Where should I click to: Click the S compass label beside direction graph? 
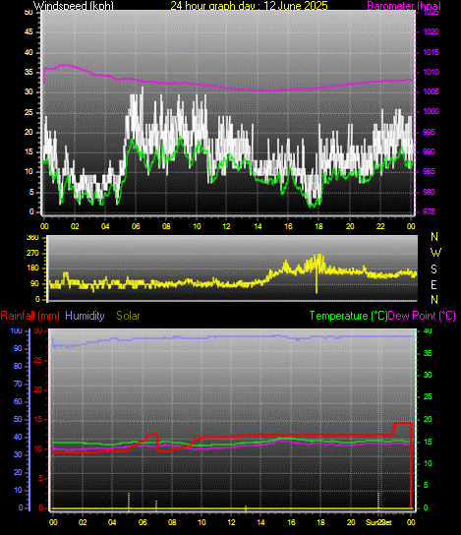(433, 269)
